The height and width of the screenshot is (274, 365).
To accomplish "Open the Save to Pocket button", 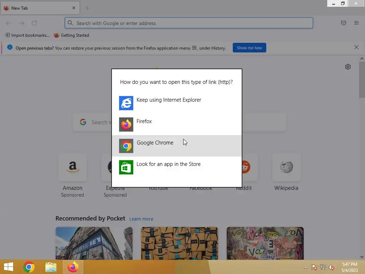I will point(344,23).
